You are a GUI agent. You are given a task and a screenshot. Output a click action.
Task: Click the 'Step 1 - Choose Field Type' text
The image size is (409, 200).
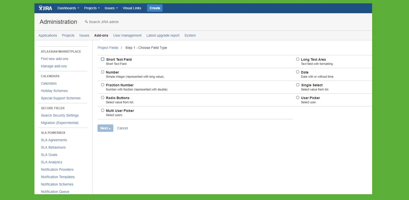pyautogui.click(x=146, y=48)
